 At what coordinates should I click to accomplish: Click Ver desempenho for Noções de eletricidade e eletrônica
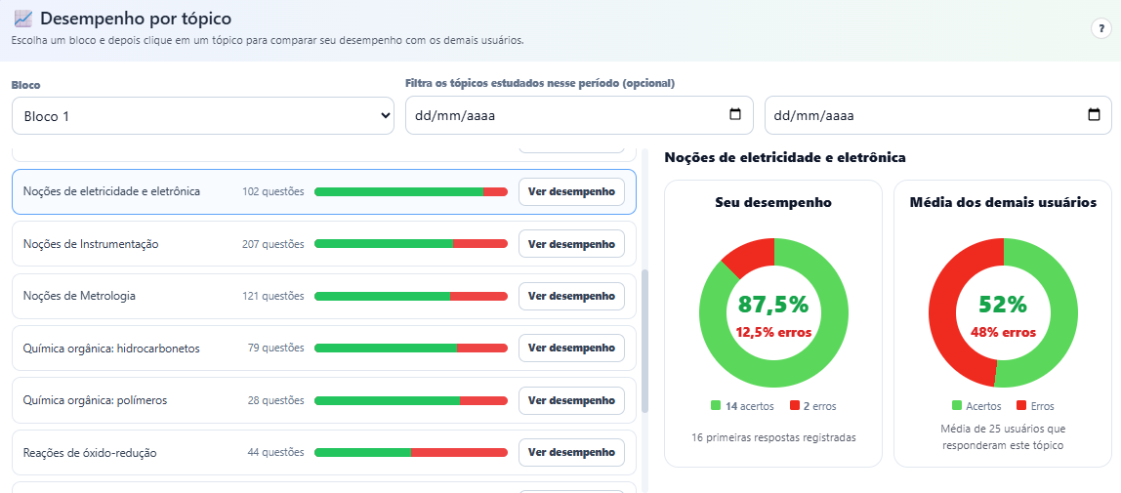[x=571, y=191]
